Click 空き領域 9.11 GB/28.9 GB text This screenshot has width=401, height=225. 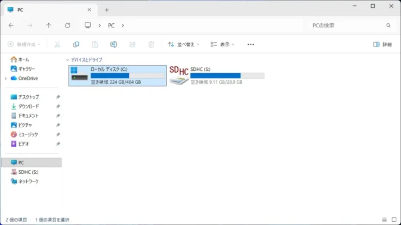pyautogui.click(x=217, y=82)
